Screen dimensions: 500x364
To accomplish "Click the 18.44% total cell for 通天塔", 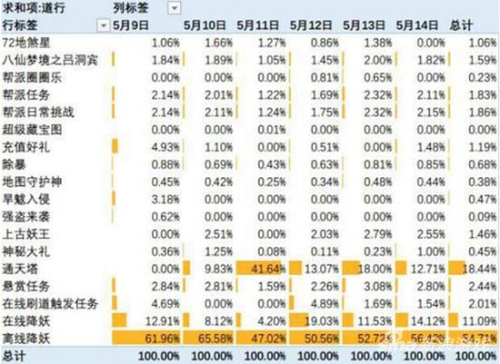I will click(479, 269).
